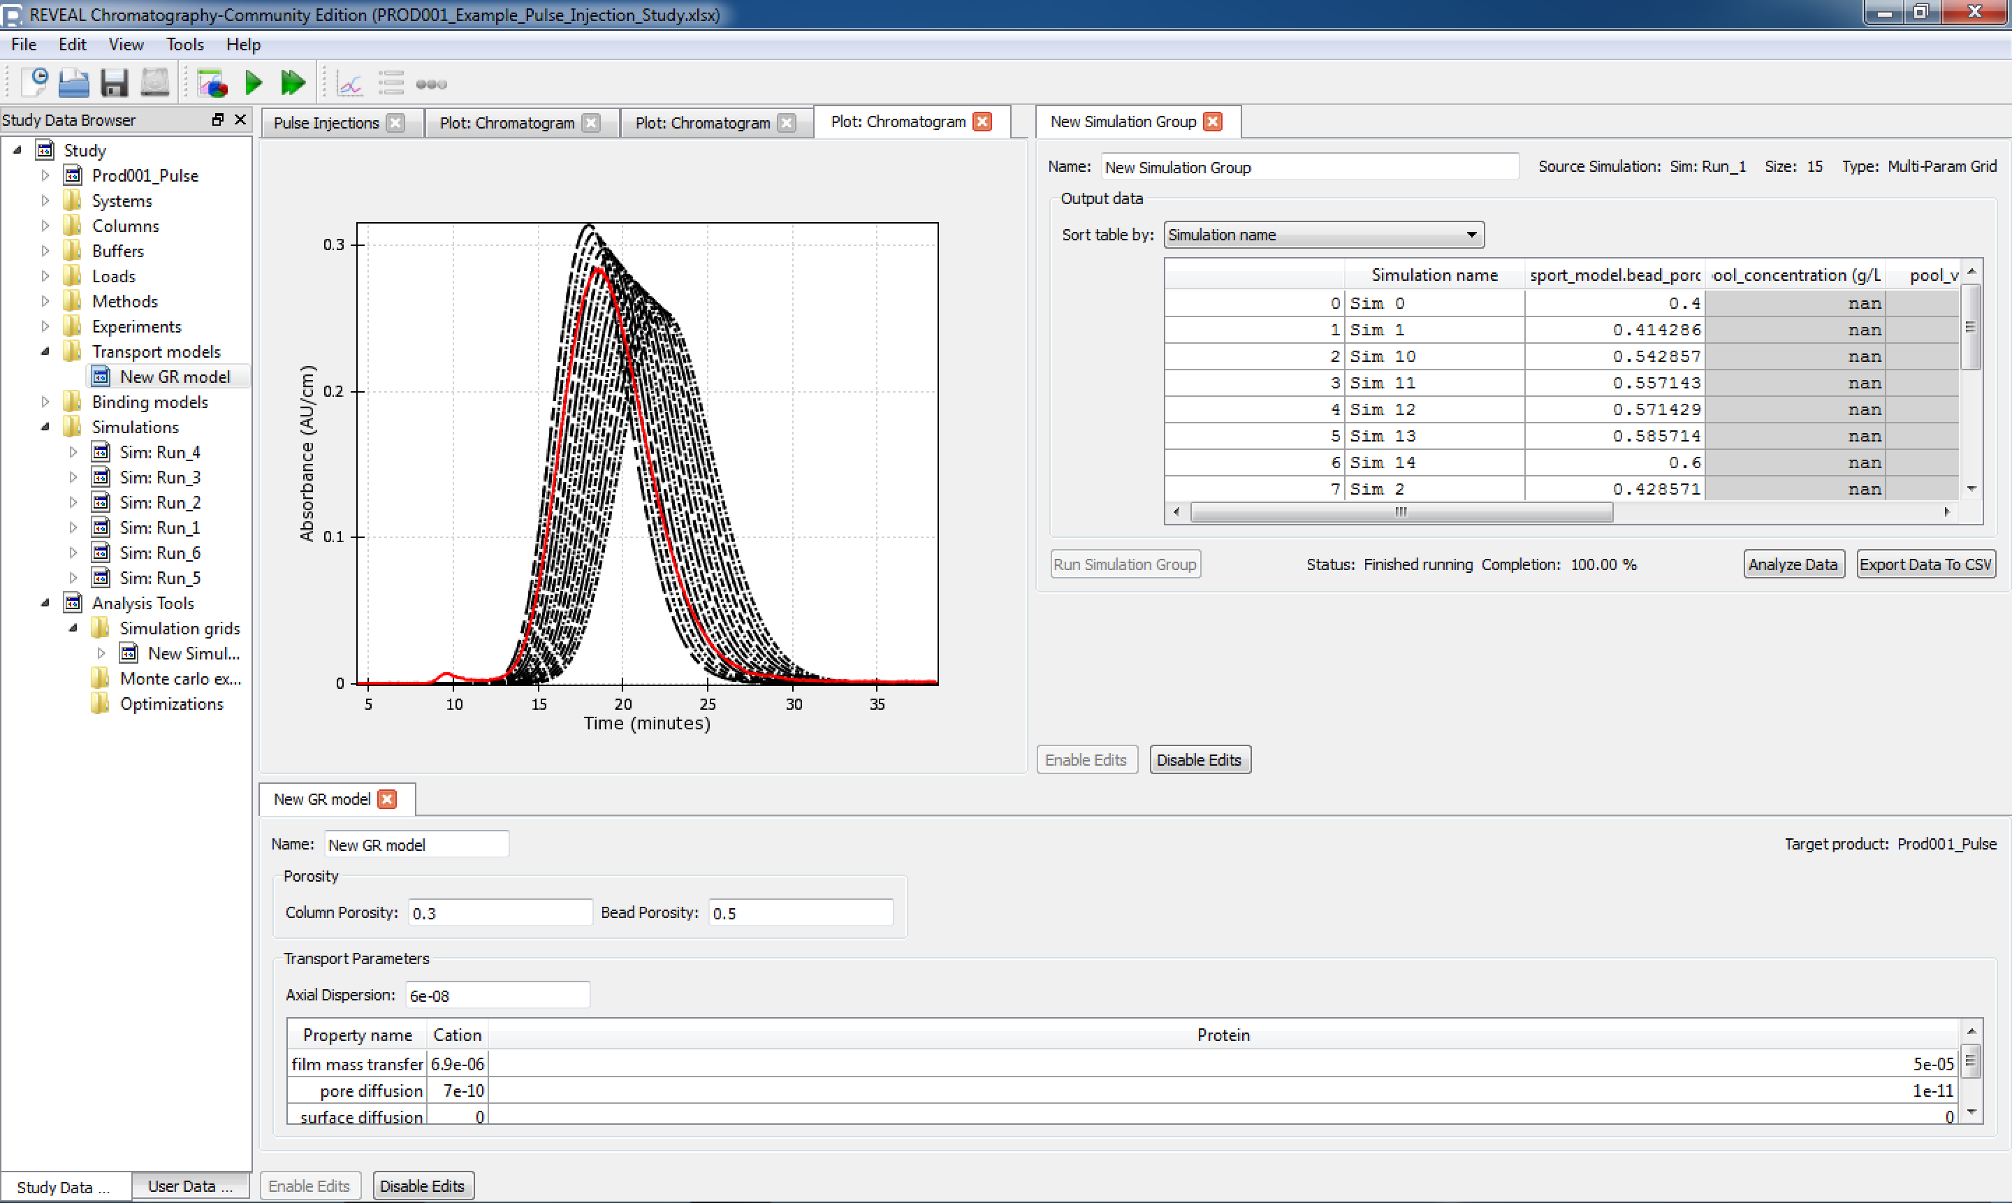Viewport: 2012px width, 1203px height.
Task: Expand the Binding models folder
Action: tap(45, 401)
